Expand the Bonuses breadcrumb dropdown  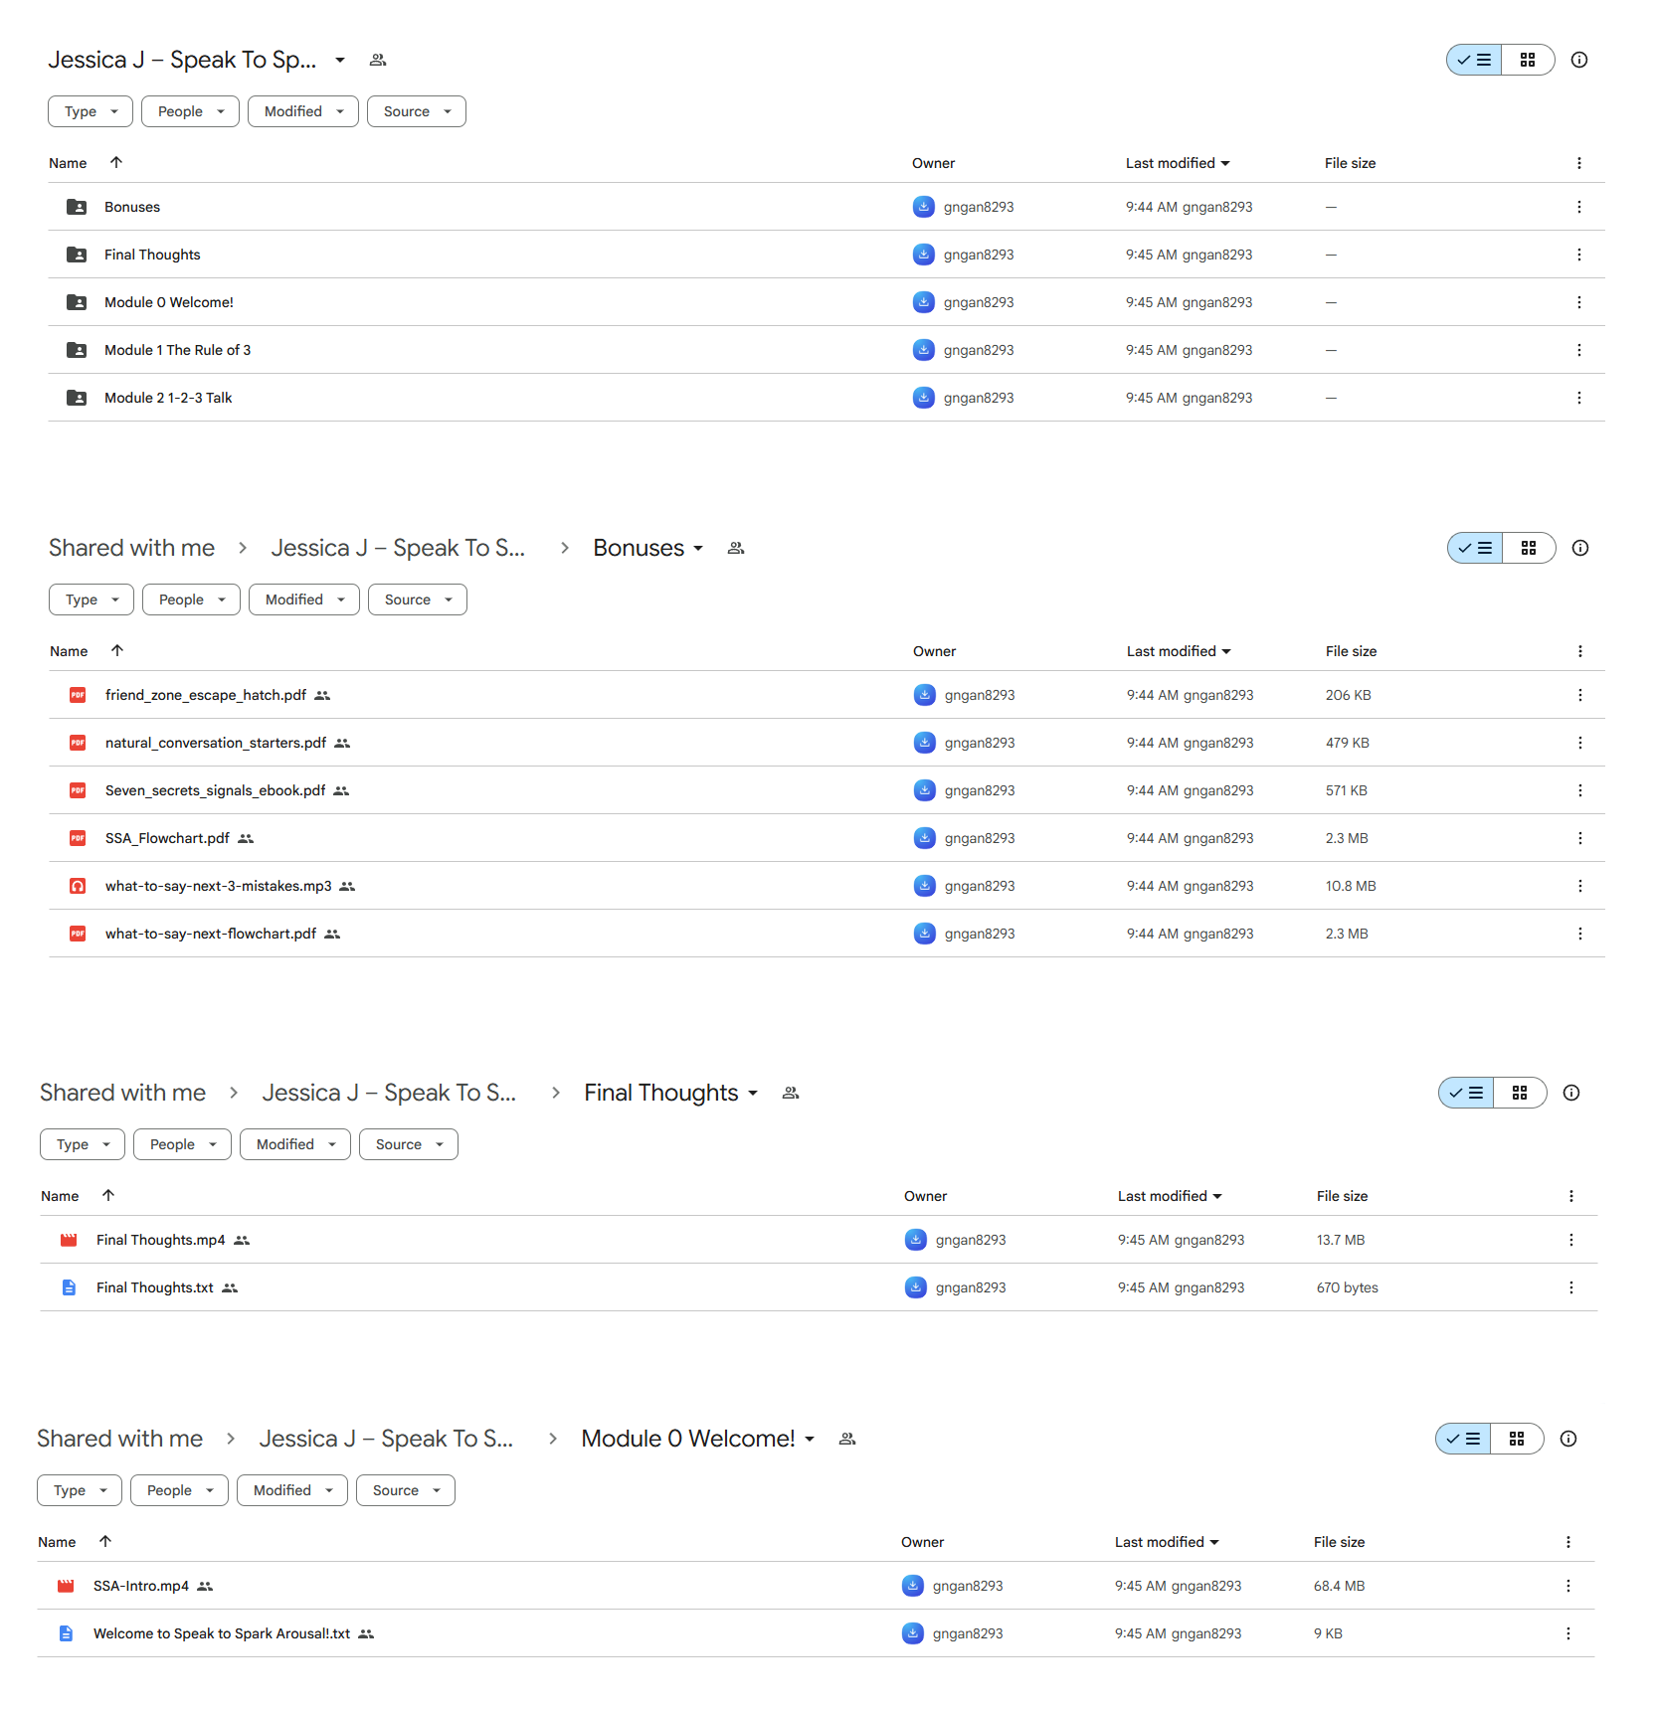(698, 548)
